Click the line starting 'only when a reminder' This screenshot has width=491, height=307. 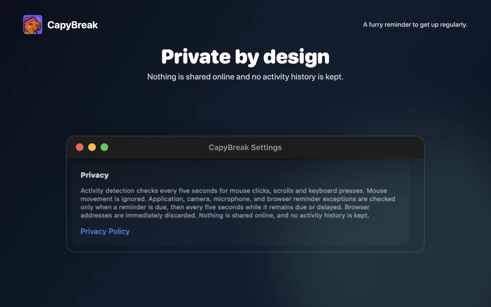(x=225, y=207)
